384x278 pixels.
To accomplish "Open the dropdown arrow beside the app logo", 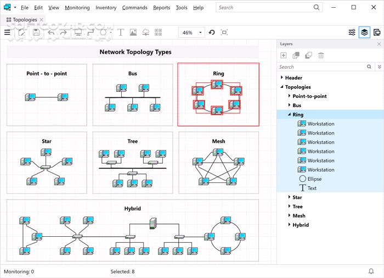I will pyautogui.click(x=15, y=8).
